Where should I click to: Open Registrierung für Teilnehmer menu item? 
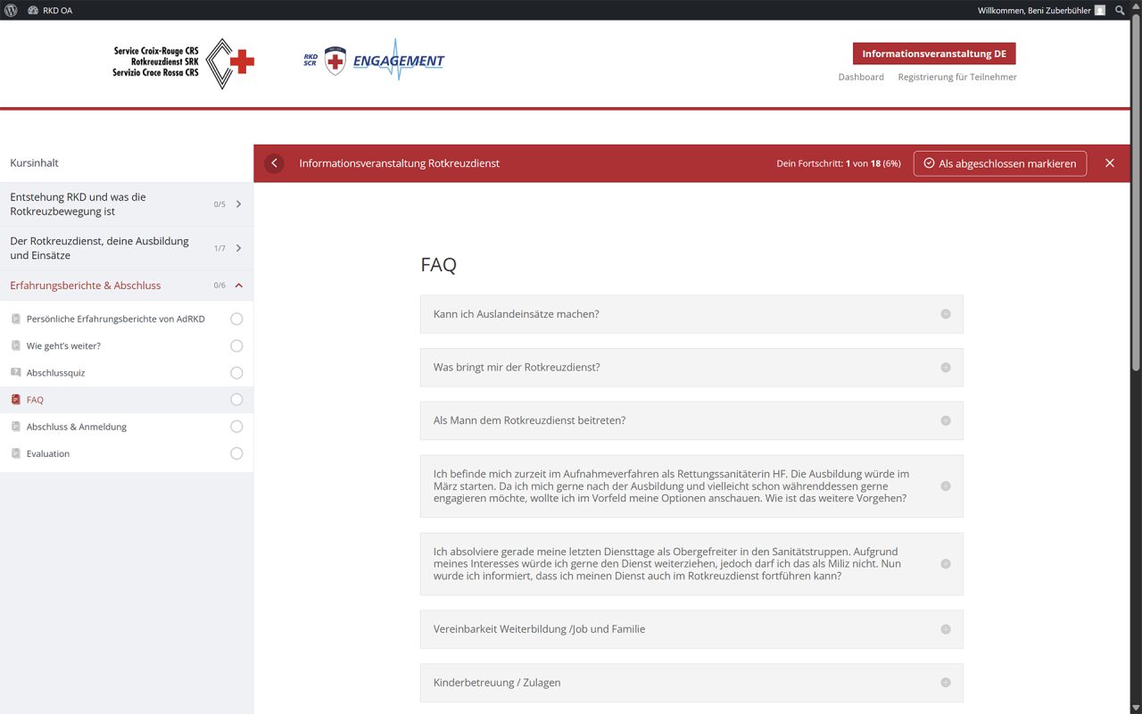click(x=957, y=77)
